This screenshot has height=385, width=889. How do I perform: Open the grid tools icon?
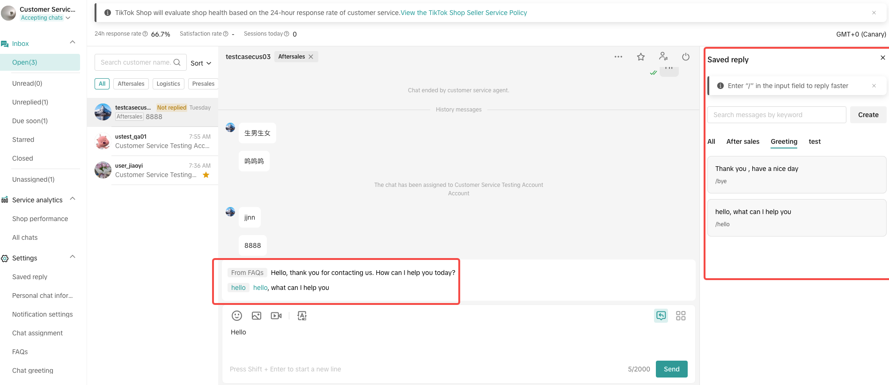(681, 316)
